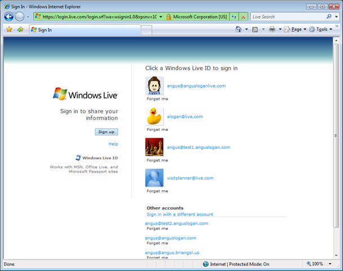Open recent pages dropdown next to Forward

point(28,17)
